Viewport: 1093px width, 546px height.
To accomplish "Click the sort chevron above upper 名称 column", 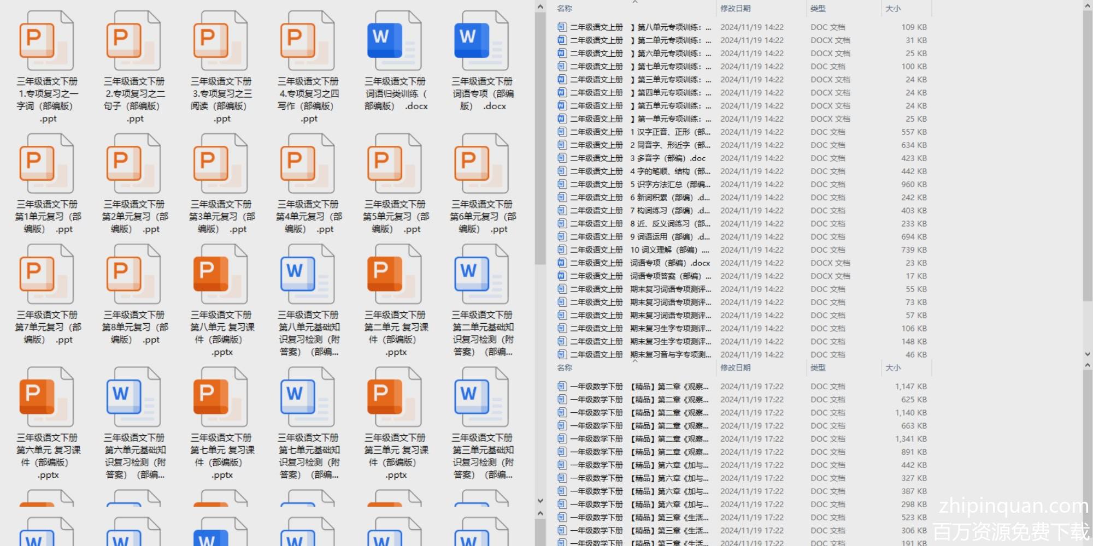I will pyautogui.click(x=634, y=2).
